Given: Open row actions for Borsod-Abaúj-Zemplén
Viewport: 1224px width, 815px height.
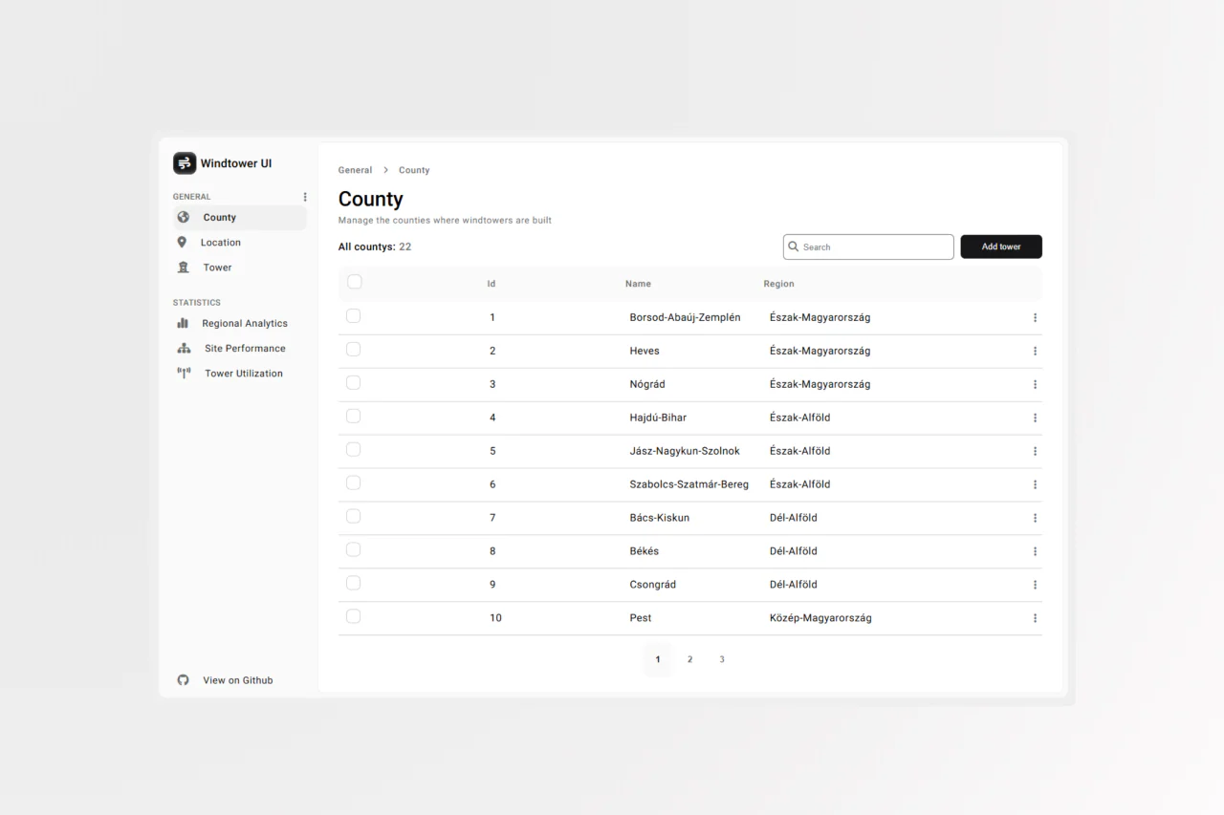Looking at the screenshot, I should (1035, 317).
